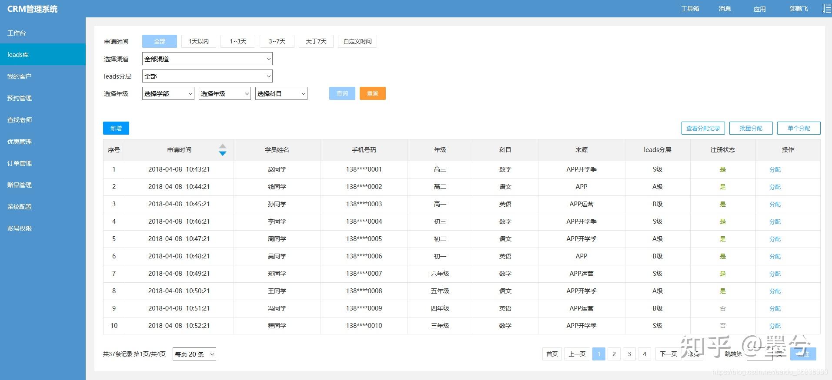
Task: Select phone cell 138****0005
Action: (364, 239)
